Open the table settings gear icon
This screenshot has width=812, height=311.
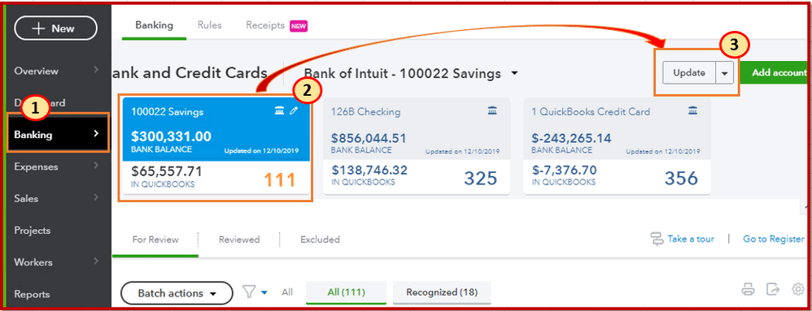[x=797, y=289]
